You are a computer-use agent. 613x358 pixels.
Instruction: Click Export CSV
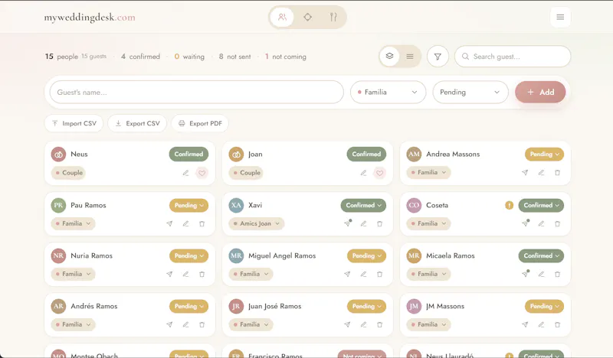[137, 123]
